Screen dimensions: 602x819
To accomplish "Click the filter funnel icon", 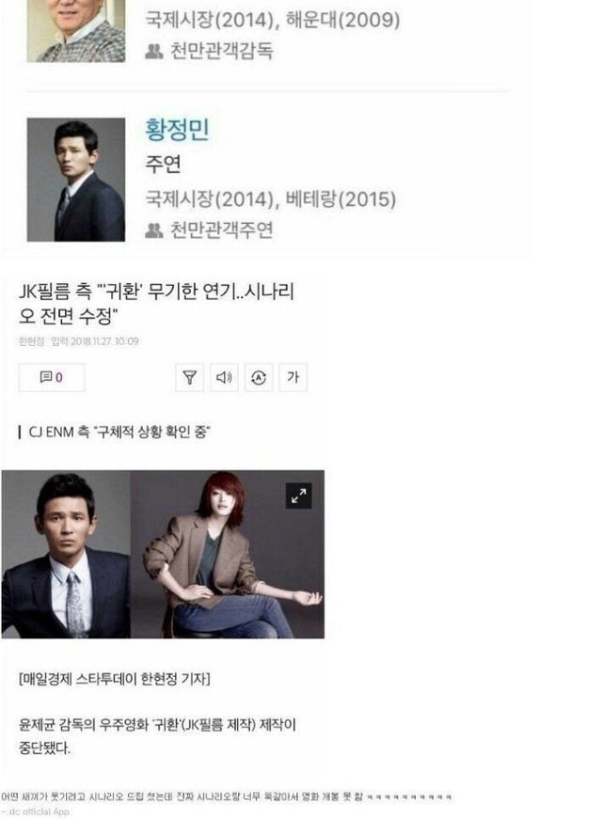I will [190, 377].
